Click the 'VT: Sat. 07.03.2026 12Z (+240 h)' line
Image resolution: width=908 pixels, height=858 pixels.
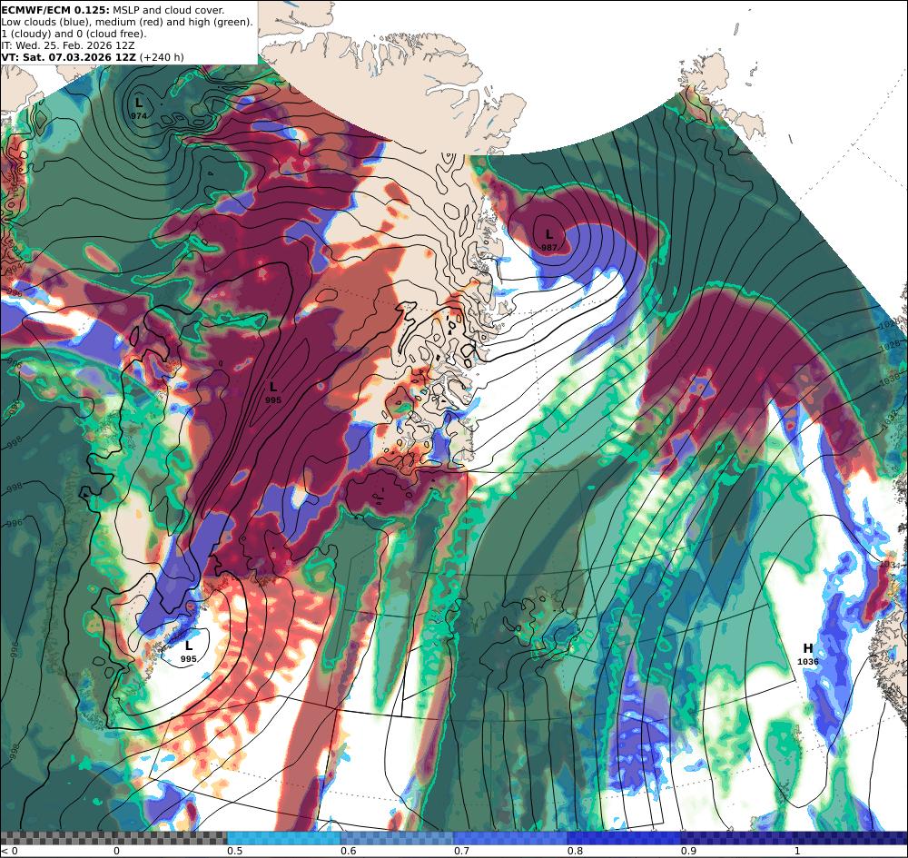[x=93, y=57]
